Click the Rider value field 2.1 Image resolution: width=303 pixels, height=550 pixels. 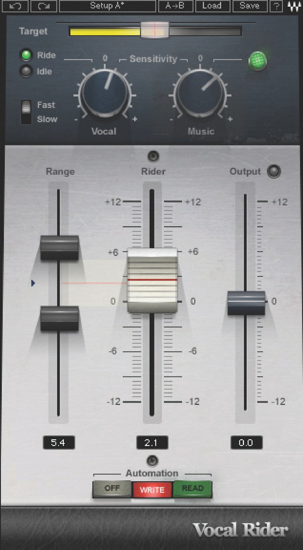tap(152, 442)
